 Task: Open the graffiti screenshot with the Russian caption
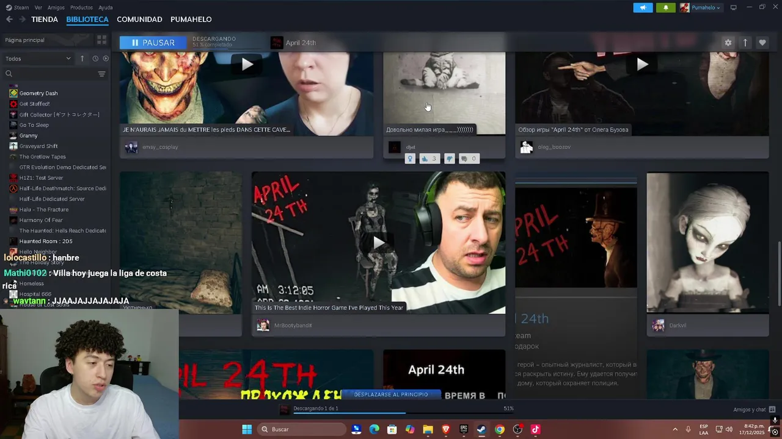click(444, 93)
